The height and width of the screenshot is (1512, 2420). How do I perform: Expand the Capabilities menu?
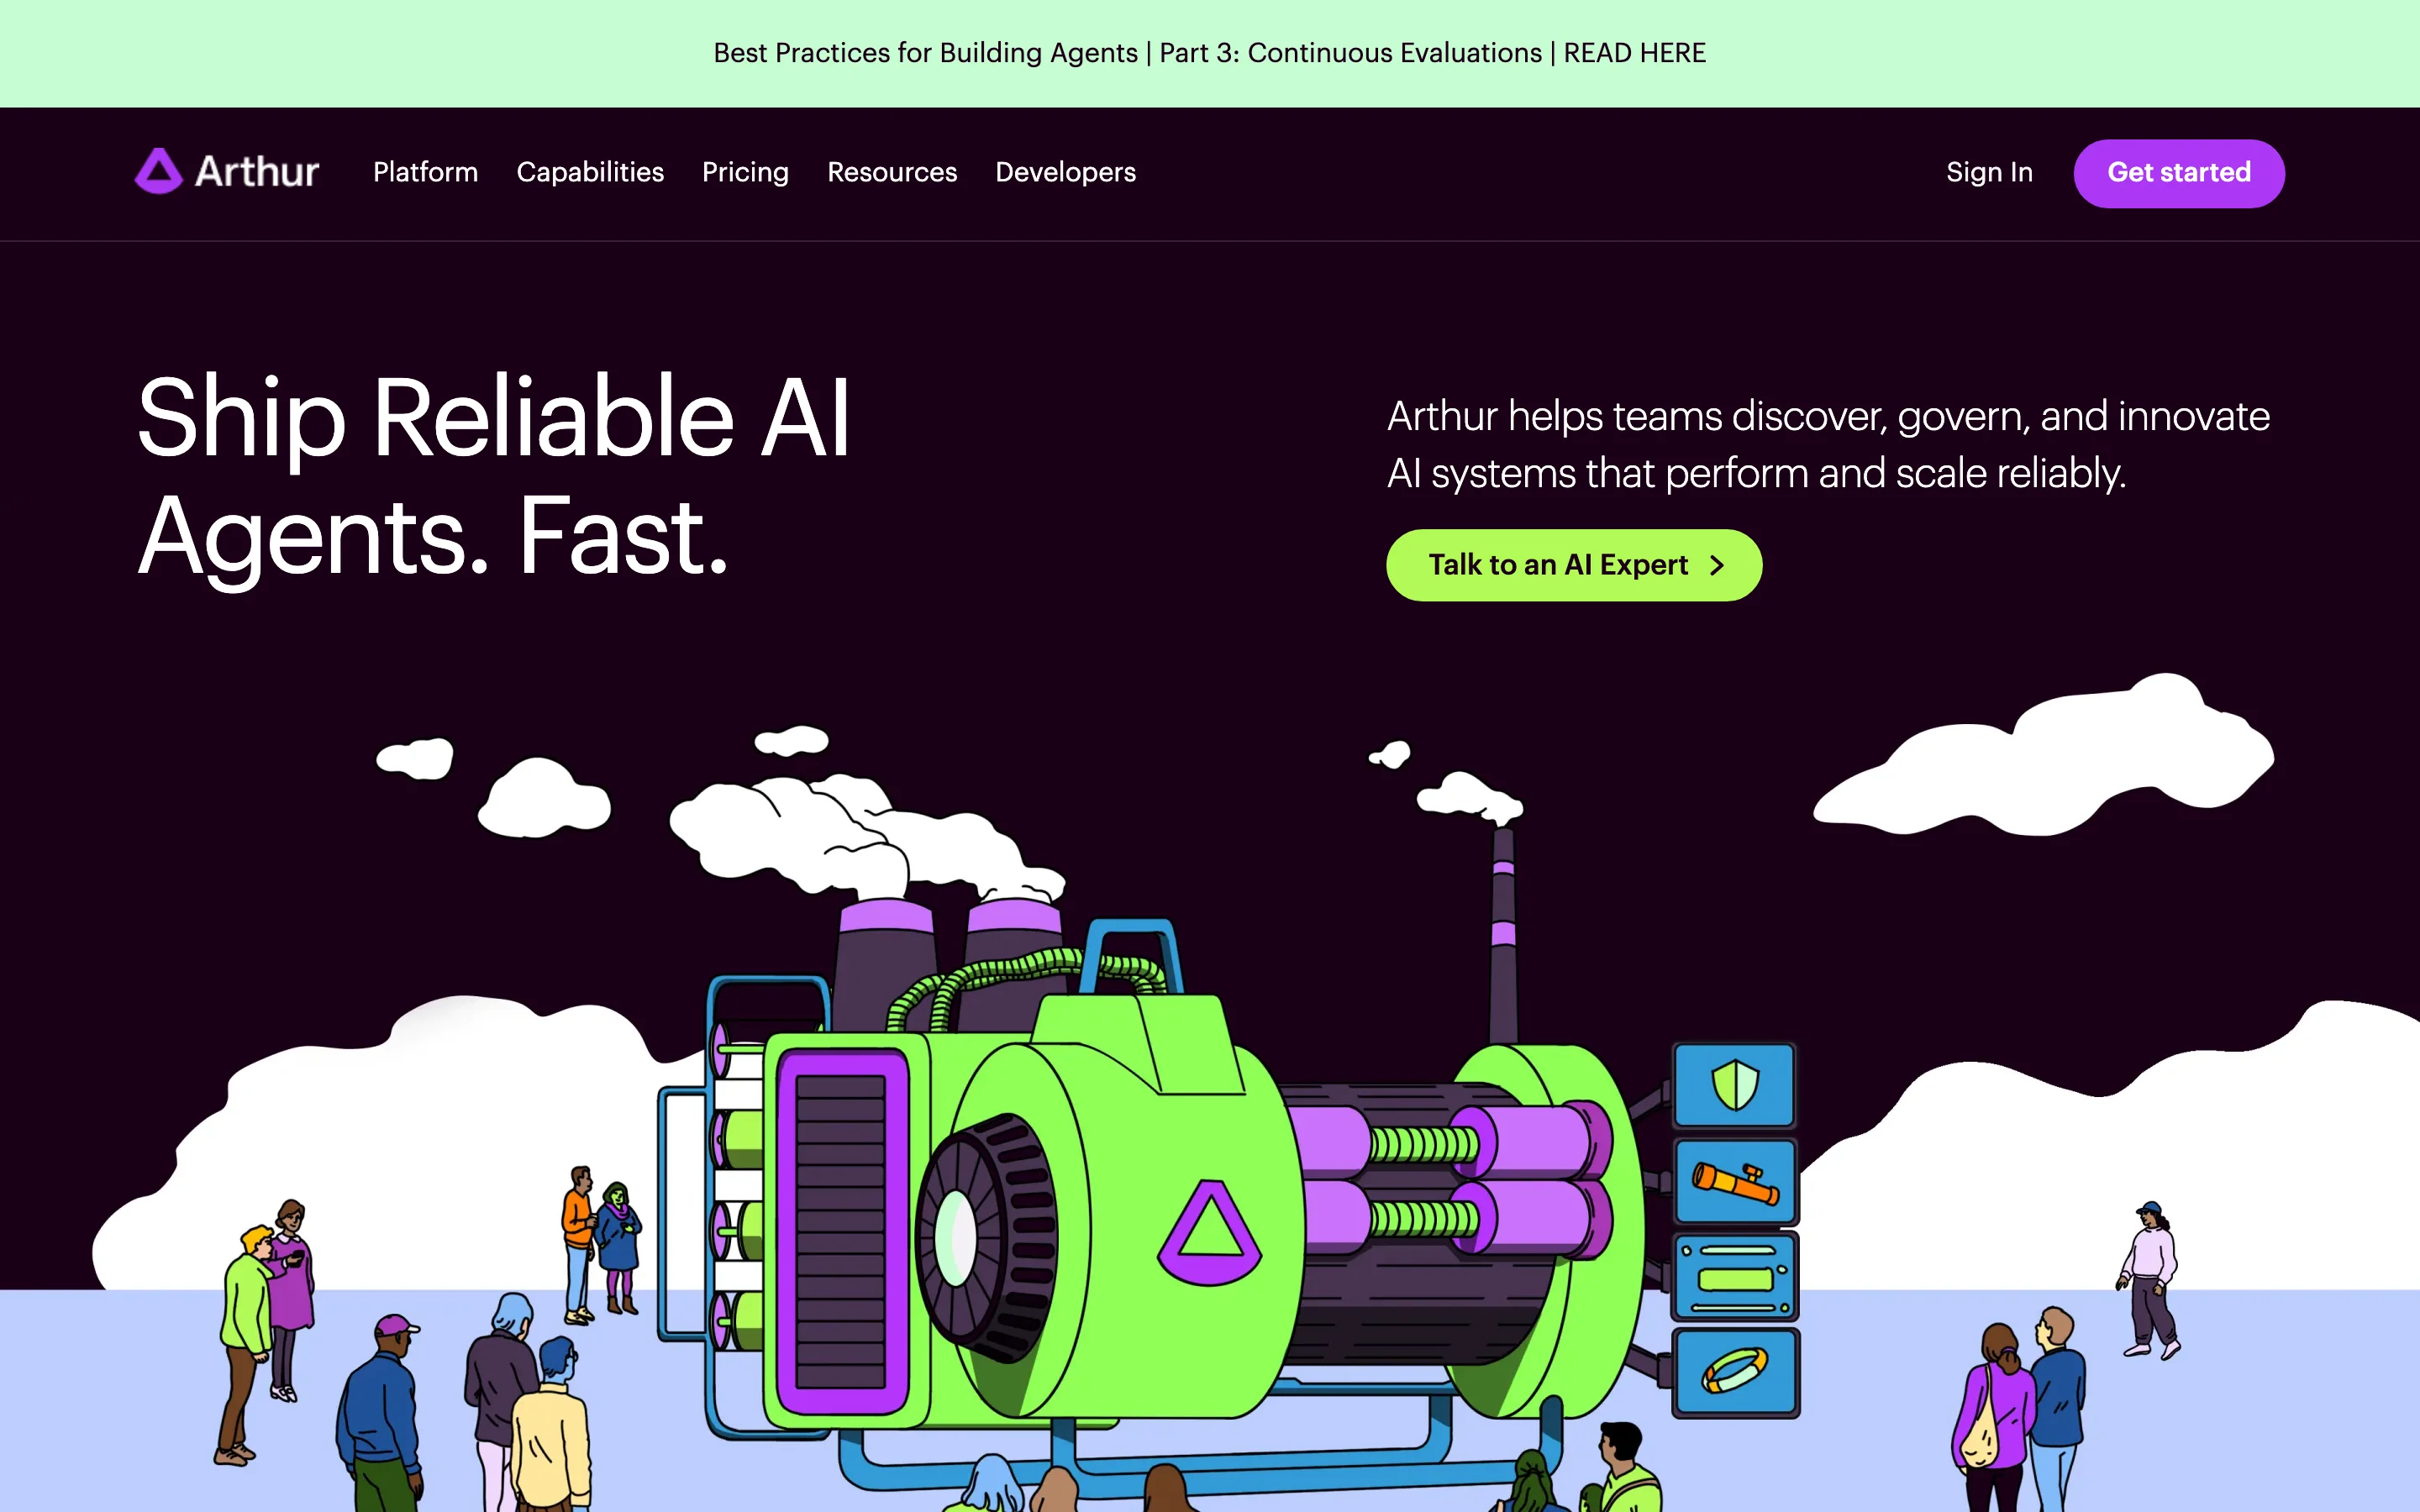[x=590, y=172]
